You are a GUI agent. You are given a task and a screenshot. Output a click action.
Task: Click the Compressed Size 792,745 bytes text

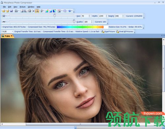point(42,27)
